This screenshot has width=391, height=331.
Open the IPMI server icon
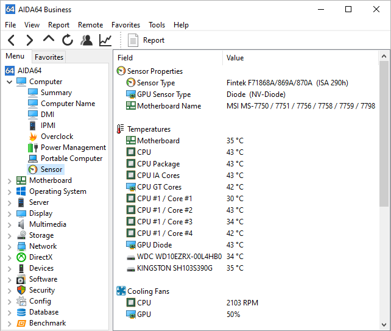33,126
